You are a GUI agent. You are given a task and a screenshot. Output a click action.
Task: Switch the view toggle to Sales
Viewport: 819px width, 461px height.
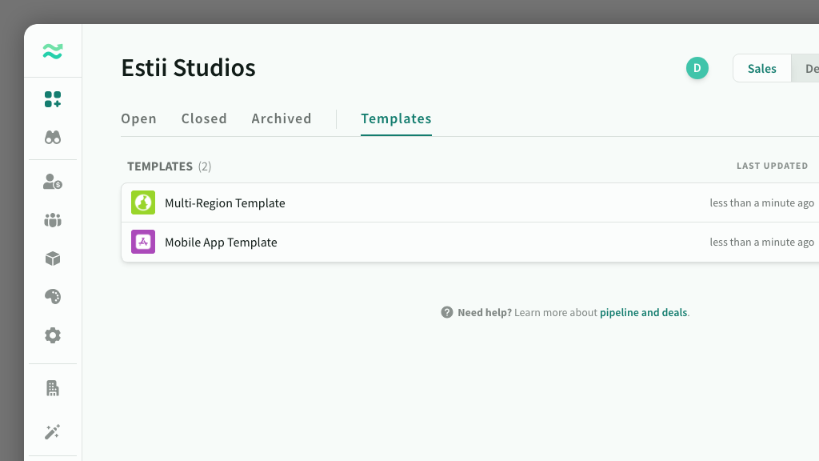click(x=761, y=69)
